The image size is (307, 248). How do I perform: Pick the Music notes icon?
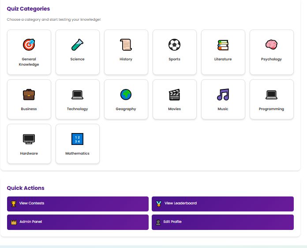223,94
